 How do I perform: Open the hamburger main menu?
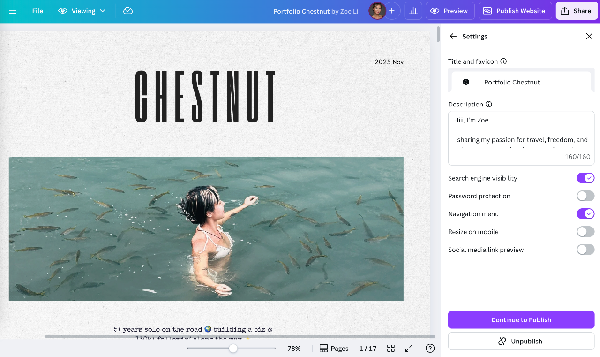13,11
